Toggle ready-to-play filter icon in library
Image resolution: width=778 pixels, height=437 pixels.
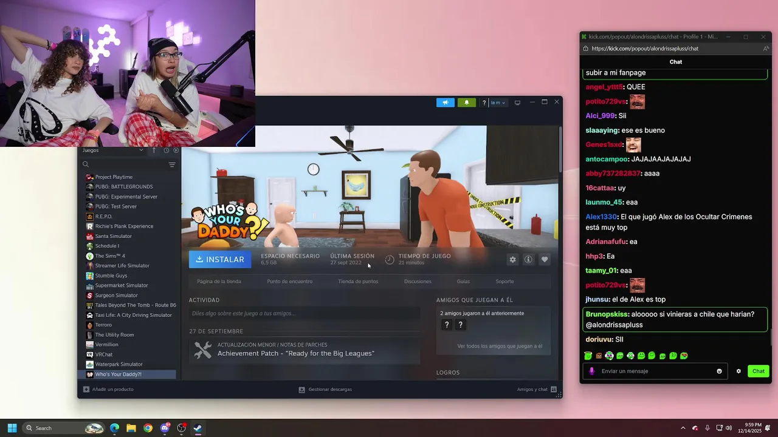tap(176, 151)
